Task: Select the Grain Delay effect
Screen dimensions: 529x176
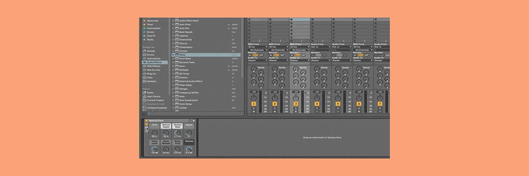Action: pos(186,104)
